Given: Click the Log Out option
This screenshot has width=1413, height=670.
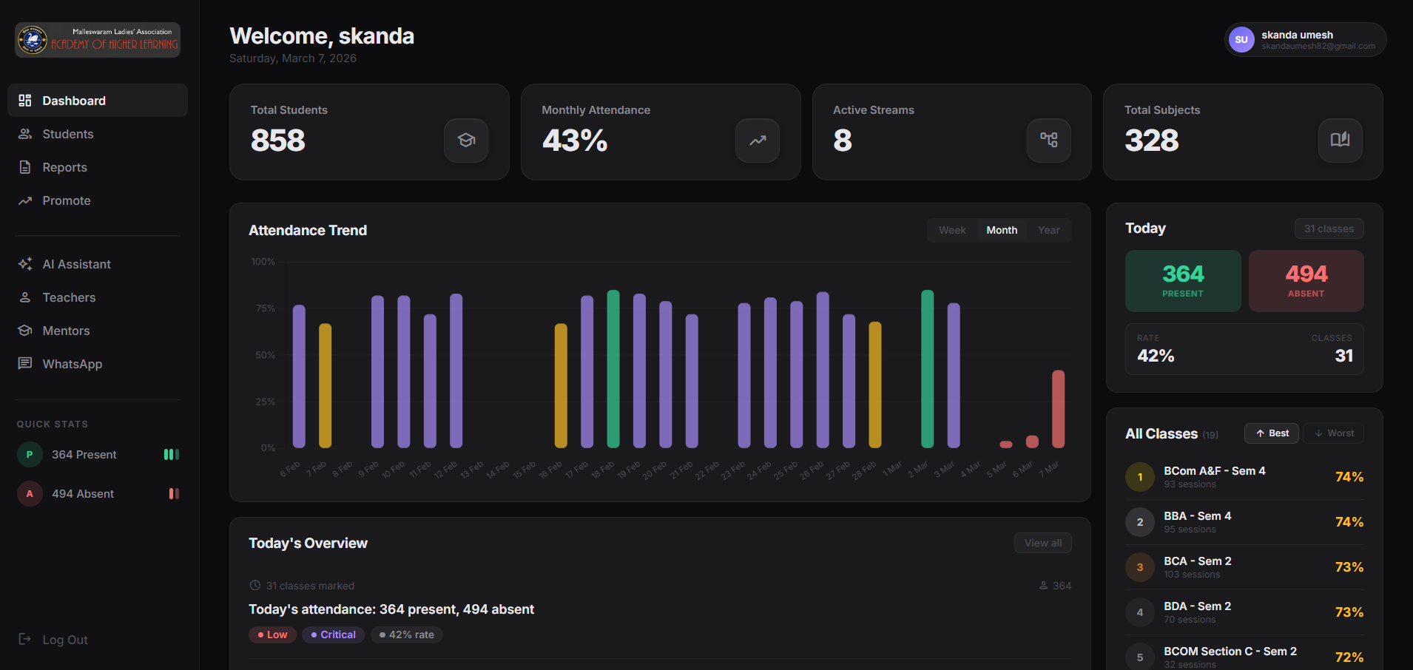Looking at the screenshot, I should coord(64,639).
